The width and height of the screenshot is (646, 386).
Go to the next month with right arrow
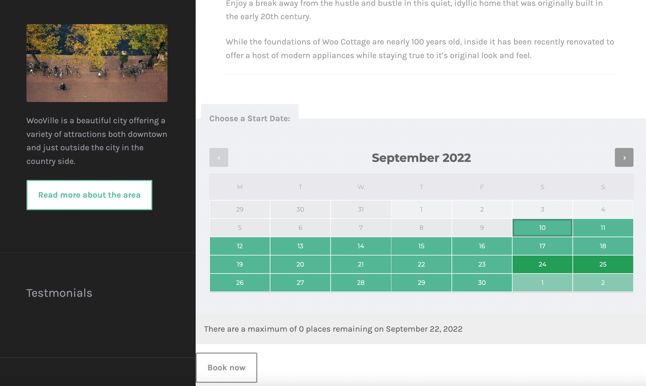click(624, 158)
